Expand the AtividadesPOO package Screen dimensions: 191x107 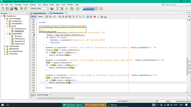(x=7, y=24)
